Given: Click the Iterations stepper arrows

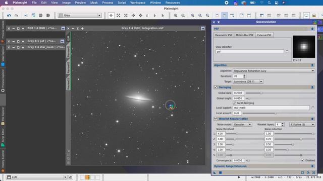Looking at the screenshot, I should [244, 76].
